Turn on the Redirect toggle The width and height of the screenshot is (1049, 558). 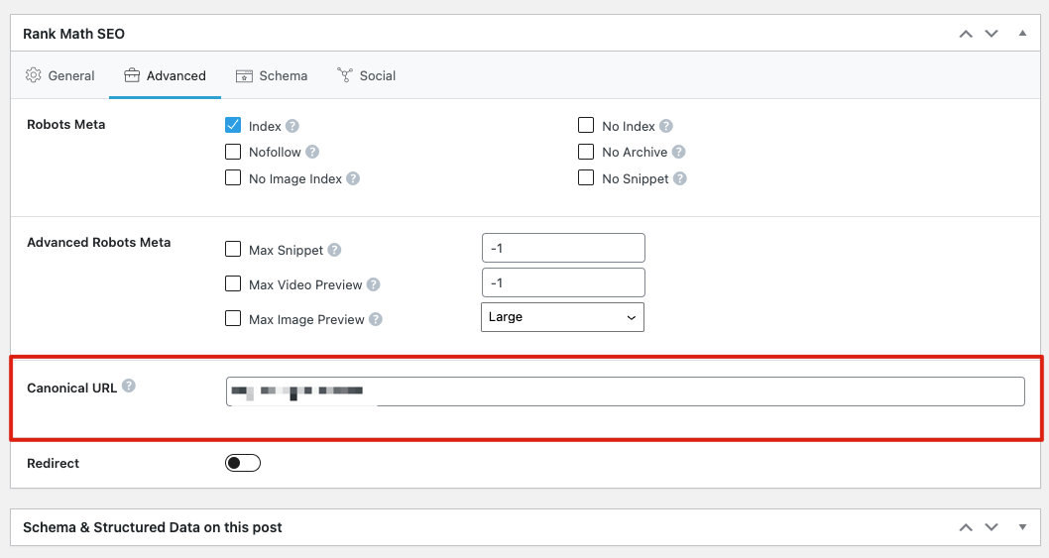point(243,463)
